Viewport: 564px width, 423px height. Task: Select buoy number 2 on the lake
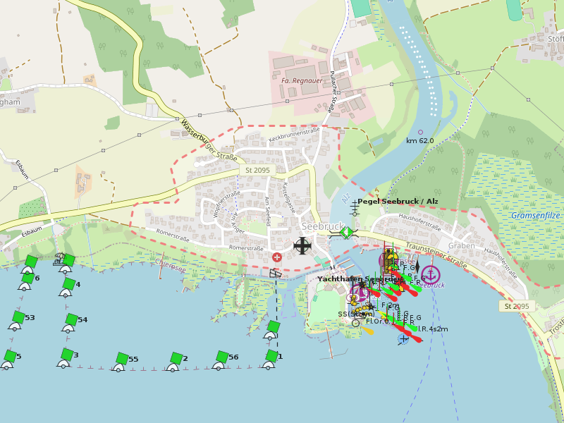tap(176, 359)
